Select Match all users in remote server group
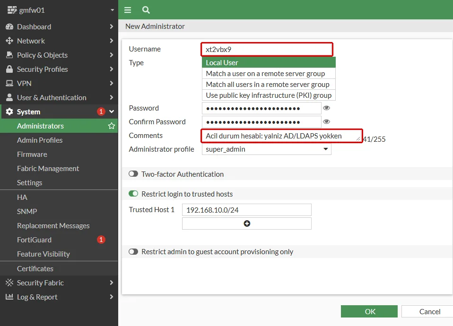 click(x=269, y=84)
